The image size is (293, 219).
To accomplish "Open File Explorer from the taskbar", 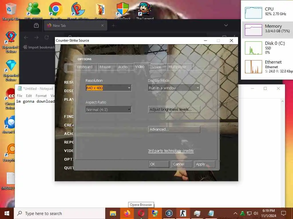I will [x=113, y=213].
